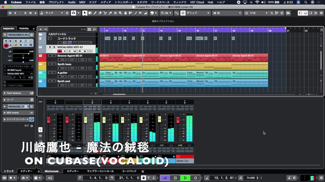Select the hand Comp tool
This screenshot has height=182, width=325.
(125, 13)
